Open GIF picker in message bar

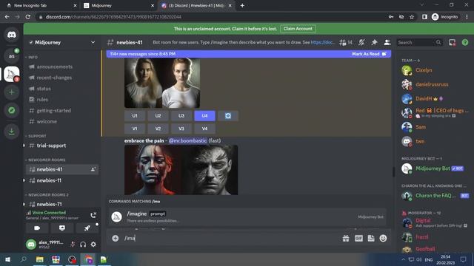pos(358,238)
